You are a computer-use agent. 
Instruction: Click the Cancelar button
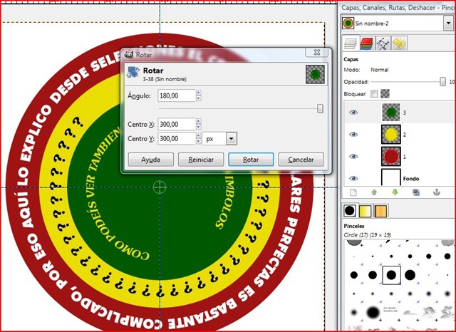(x=301, y=160)
